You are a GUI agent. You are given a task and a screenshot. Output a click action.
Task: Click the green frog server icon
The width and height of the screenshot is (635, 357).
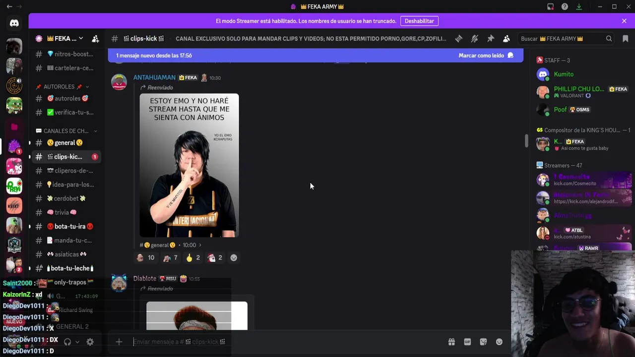(x=14, y=105)
